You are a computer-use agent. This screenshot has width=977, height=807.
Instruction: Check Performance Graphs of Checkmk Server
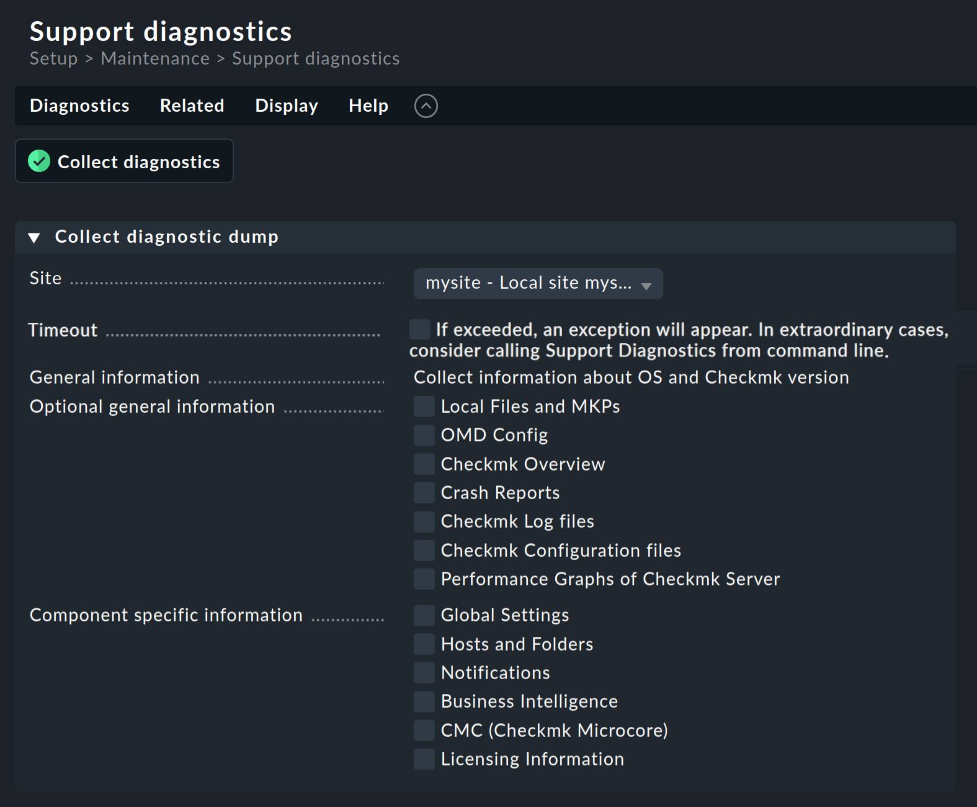click(424, 579)
